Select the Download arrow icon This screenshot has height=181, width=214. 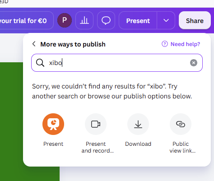coord(138,124)
